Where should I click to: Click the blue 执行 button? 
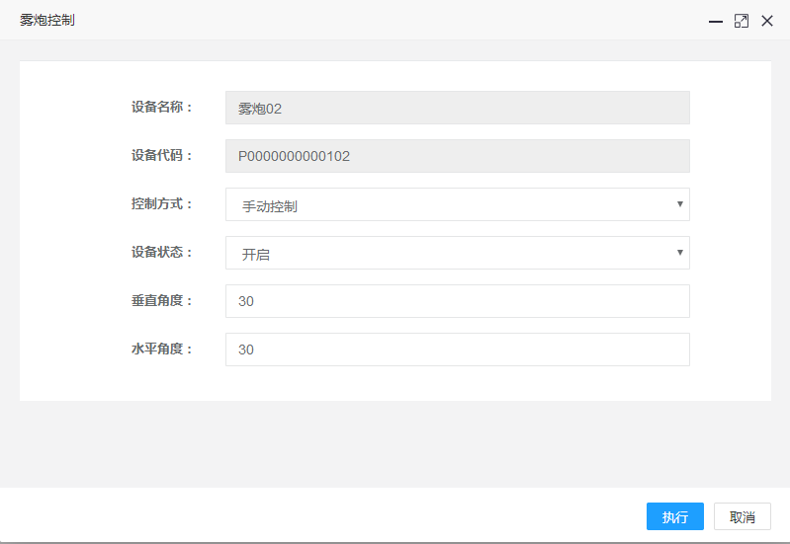point(675,516)
